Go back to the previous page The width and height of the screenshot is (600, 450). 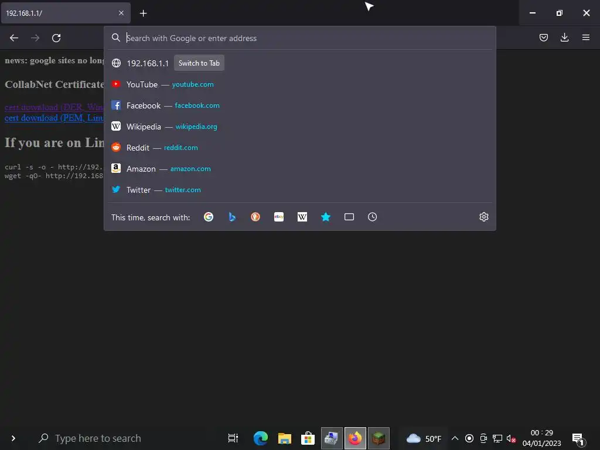coord(14,38)
